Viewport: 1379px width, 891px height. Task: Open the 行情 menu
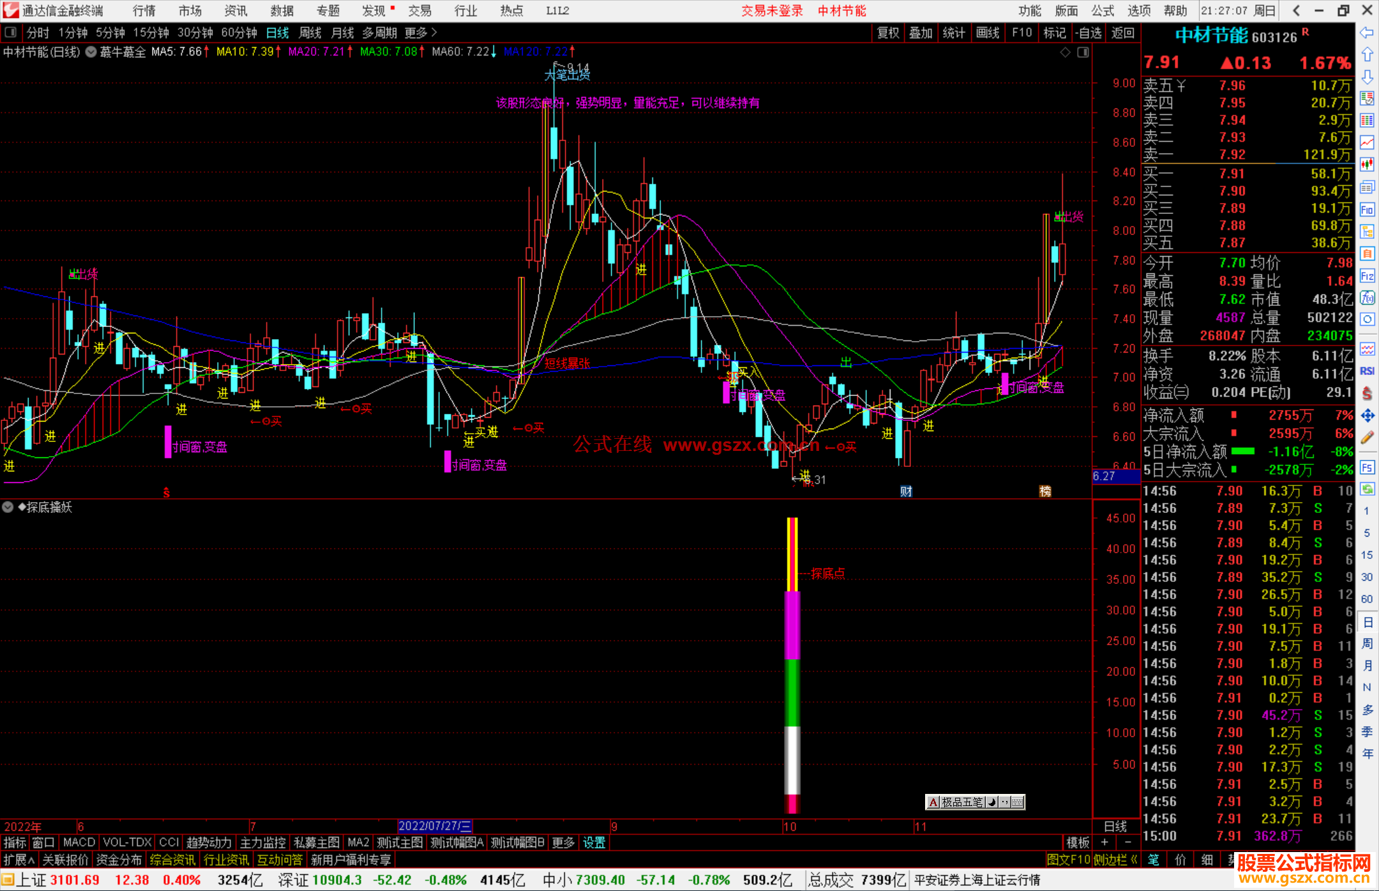pos(144,10)
